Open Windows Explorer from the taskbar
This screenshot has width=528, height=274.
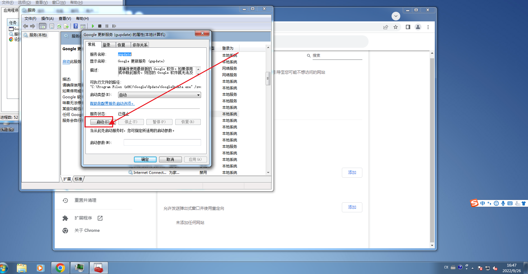(x=22, y=268)
